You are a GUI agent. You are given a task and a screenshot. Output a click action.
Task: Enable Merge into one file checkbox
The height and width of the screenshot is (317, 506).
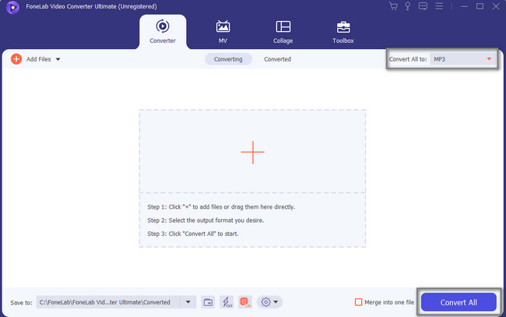click(x=358, y=302)
